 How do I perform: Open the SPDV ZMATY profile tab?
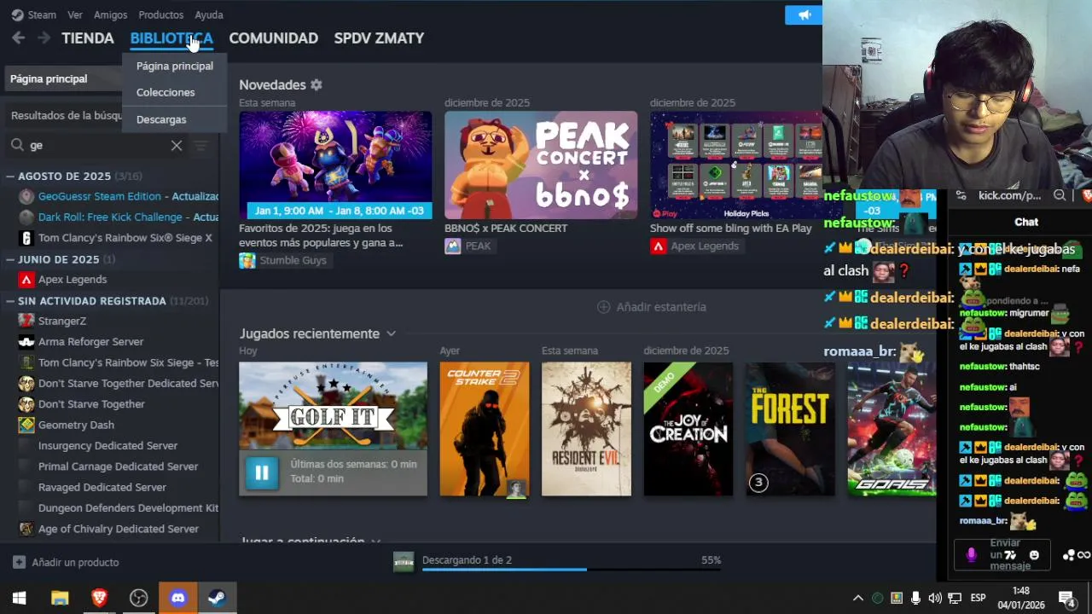(x=379, y=38)
